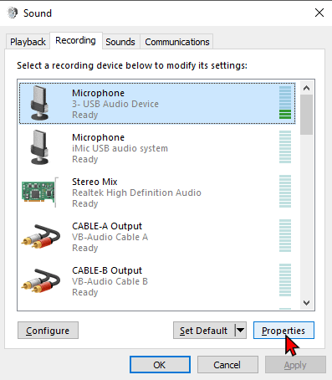The height and width of the screenshot is (380, 332).
Task: Click level meter of 3- USB Audio Device
Action: click(x=285, y=102)
